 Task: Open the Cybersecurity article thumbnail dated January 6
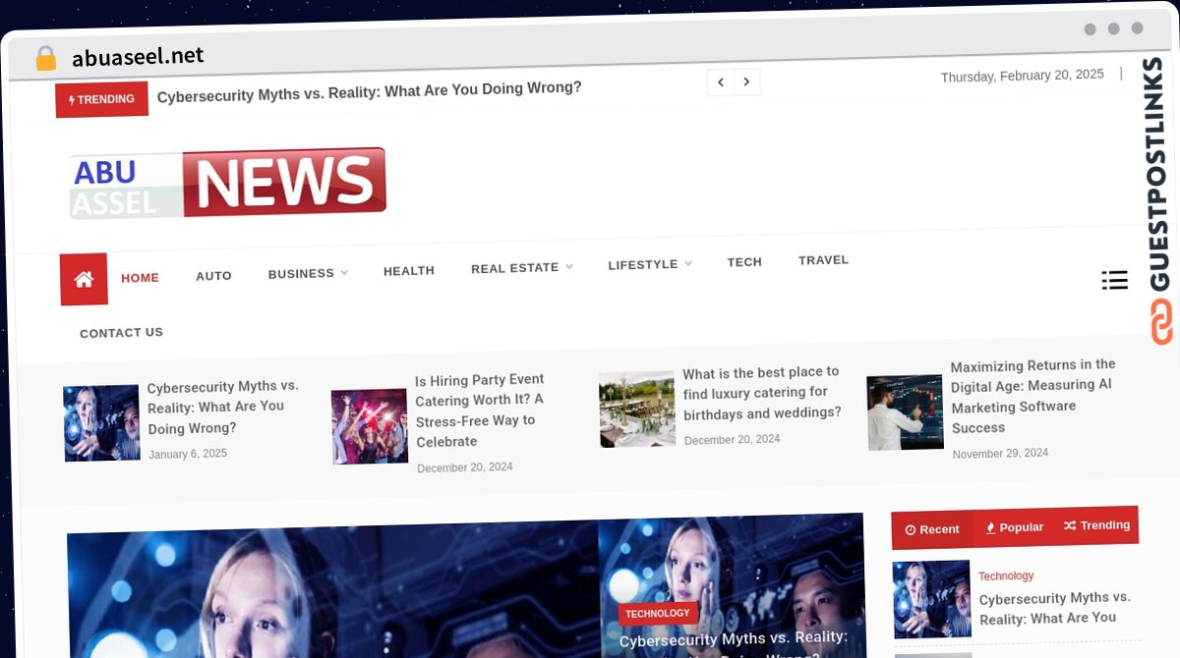[x=101, y=423]
